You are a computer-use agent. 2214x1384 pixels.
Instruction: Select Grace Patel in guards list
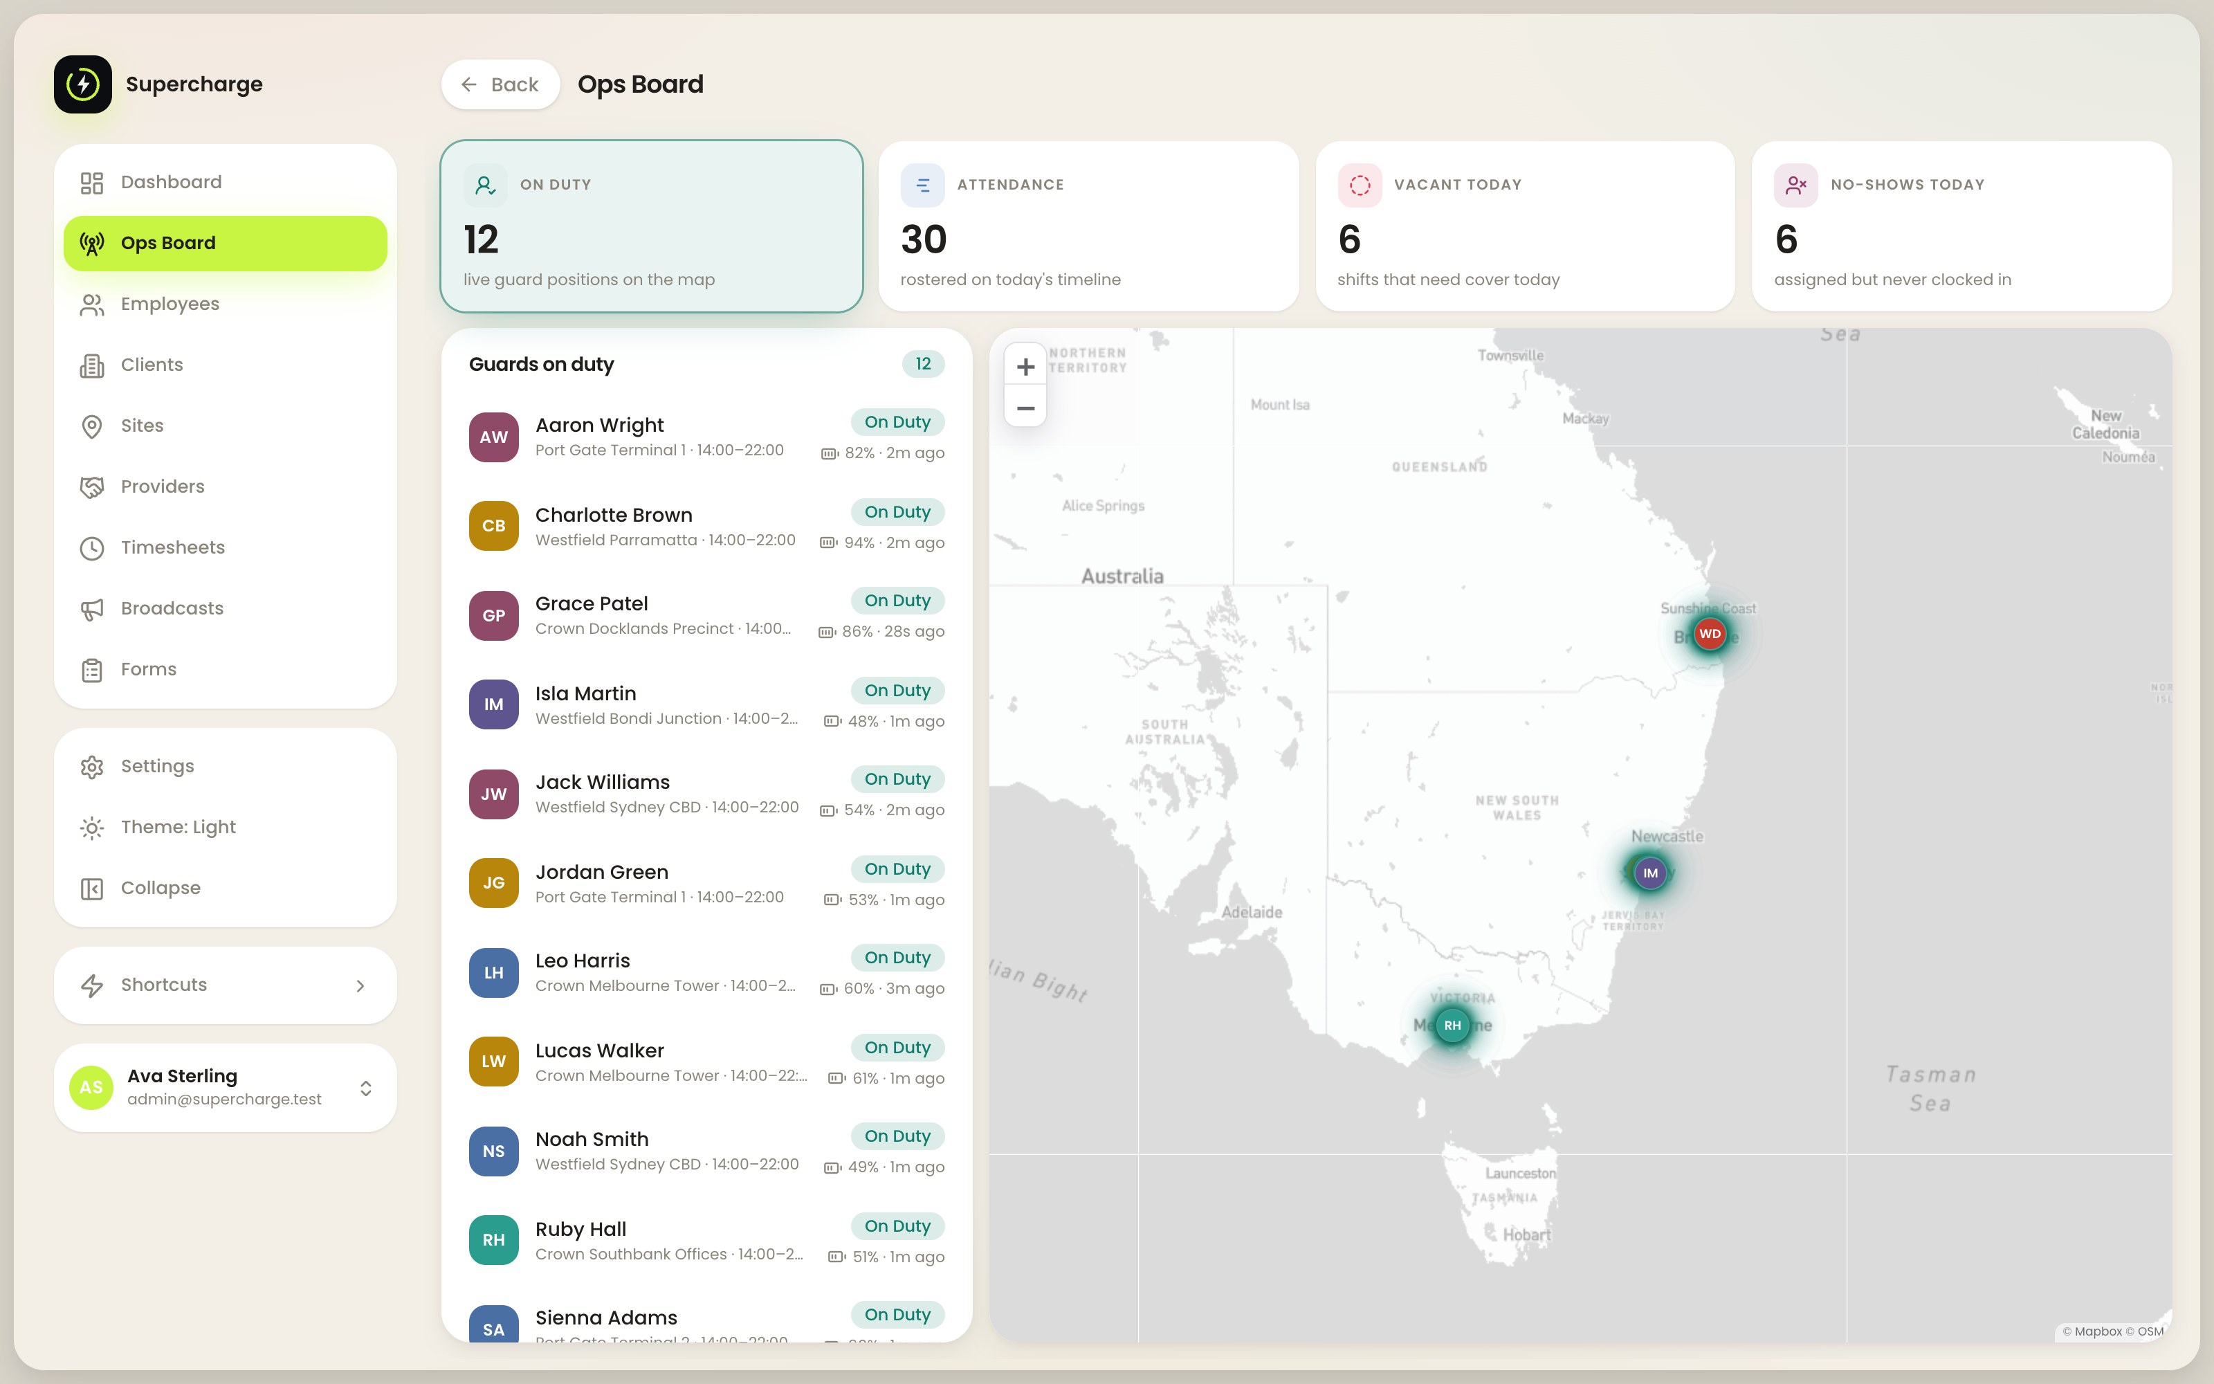[x=706, y=616]
